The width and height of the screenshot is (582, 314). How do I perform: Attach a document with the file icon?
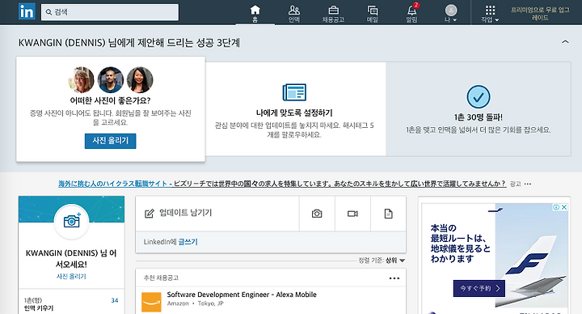[x=388, y=214]
